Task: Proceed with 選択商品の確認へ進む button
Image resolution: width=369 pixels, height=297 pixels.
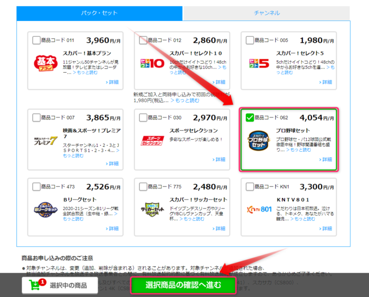Action: click(183, 285)
